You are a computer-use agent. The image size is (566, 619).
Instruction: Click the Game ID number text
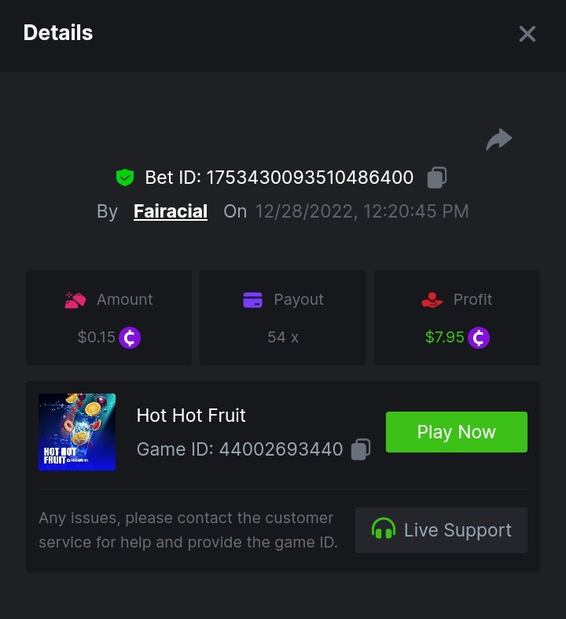click(x=281, y=449)
